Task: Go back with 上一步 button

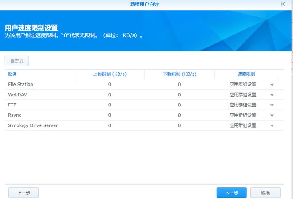Action: [x=24, y=193]
